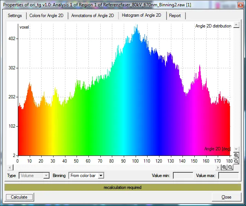Viewport: 246px width, 206px height.
Task: Zoom in on the vertical axis
Action: point(236,155)
